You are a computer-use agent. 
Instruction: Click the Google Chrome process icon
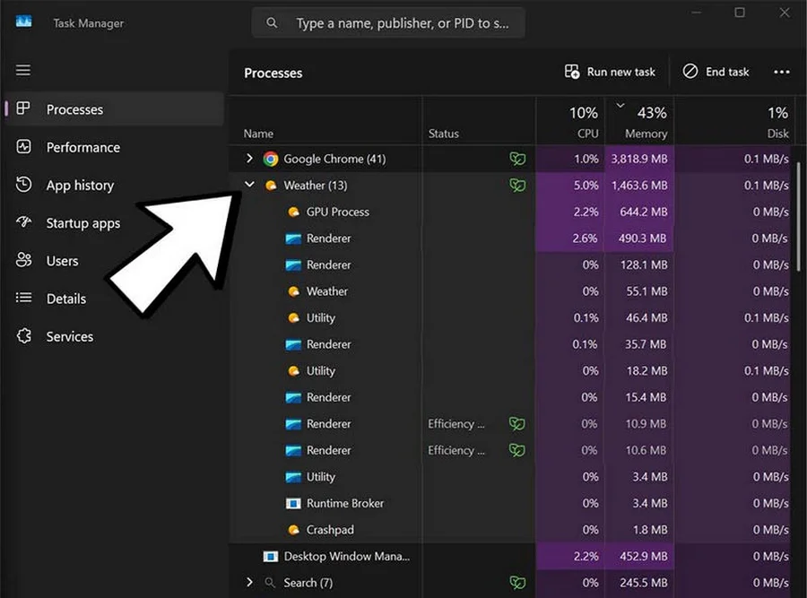[271, 159]
